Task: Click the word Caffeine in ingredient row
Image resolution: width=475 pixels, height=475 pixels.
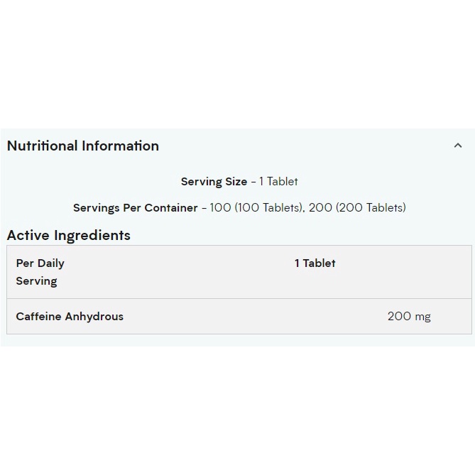Action: pyautogui.click(x=39, y=316)
